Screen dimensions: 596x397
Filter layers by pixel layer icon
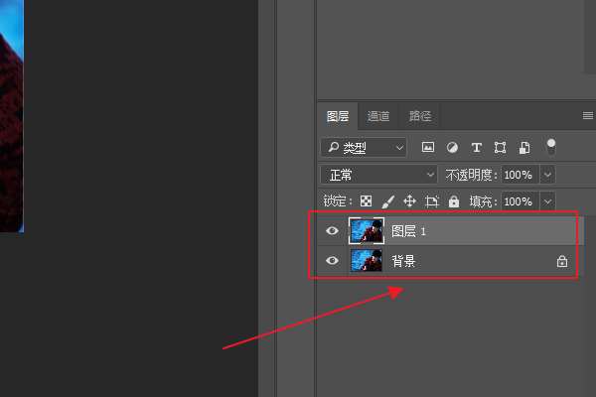coord(428,147)
